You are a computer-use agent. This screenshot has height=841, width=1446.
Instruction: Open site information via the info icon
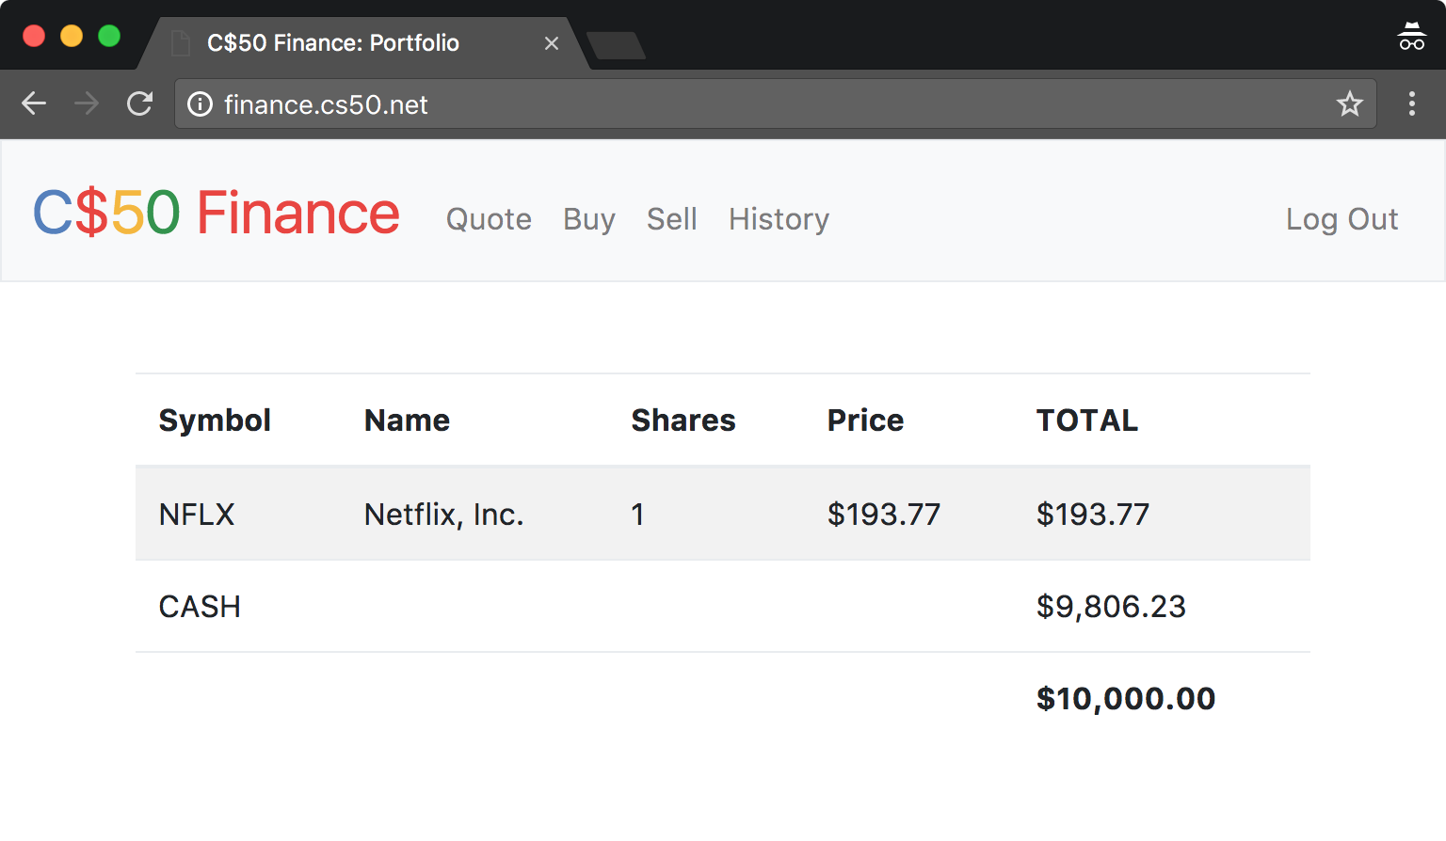click(x=200, y=104)
